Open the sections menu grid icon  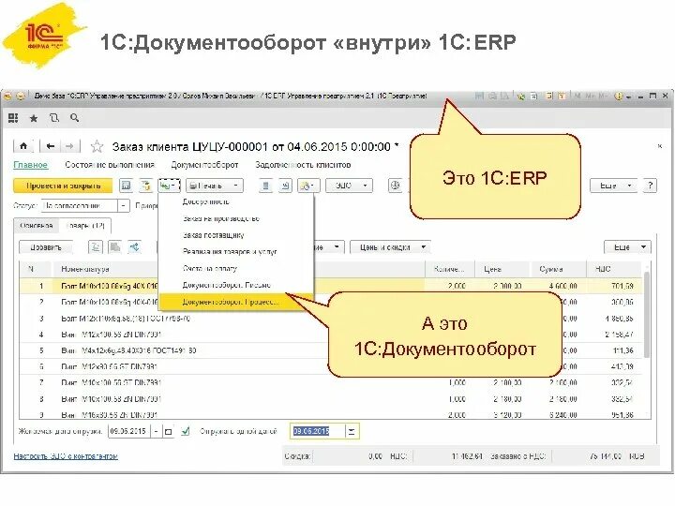(13, 118)
